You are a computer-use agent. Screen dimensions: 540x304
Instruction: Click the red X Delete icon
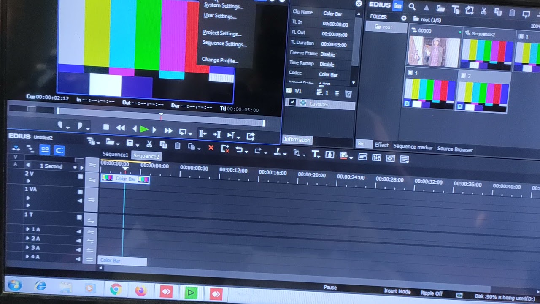click(211, 148)
